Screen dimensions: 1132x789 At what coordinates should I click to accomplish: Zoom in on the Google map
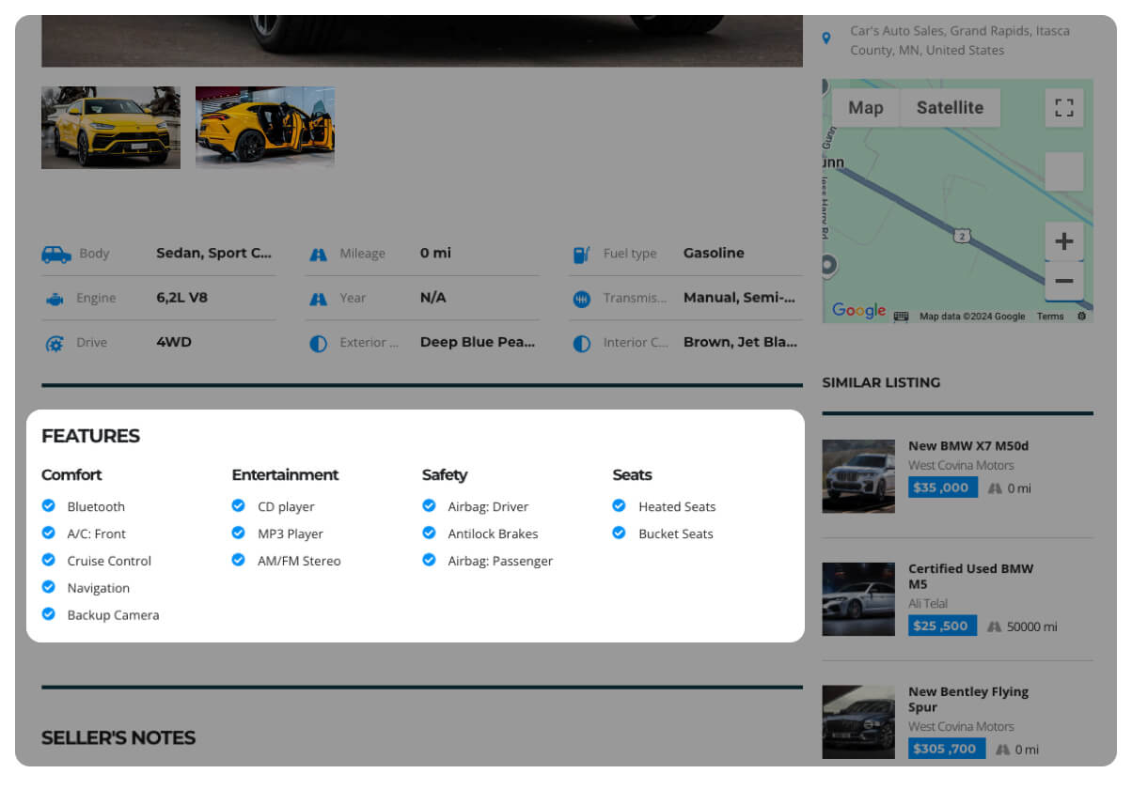coord(1063,241)
